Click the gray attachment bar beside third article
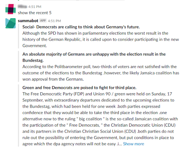The width and height of the screenshot is (195, 149). [19, 116]
